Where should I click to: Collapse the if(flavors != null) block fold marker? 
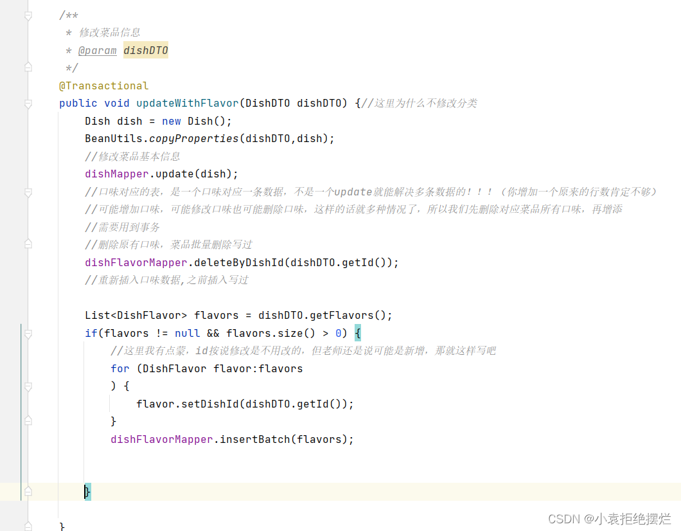click(x=28, y=334)
